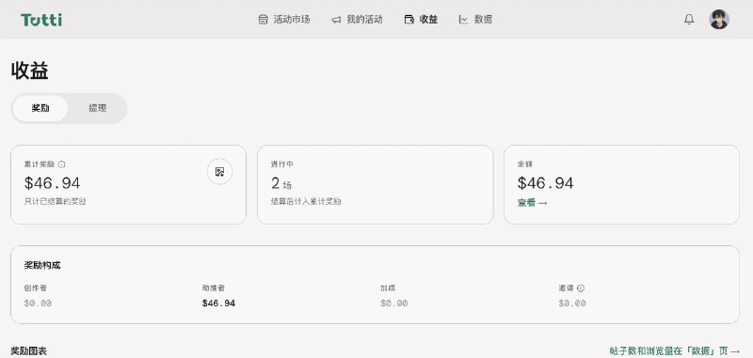Click the 活动市场 store icon
Screen dimensions: 753x358
point(263,20)
